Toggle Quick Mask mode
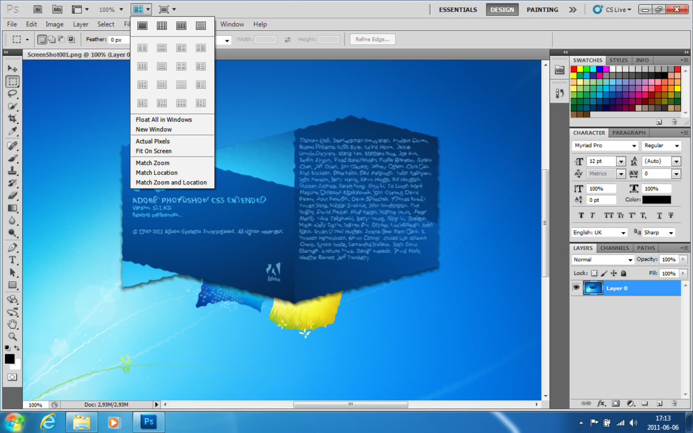The width and height of the screenshot is (693, 433). (13, 377)
